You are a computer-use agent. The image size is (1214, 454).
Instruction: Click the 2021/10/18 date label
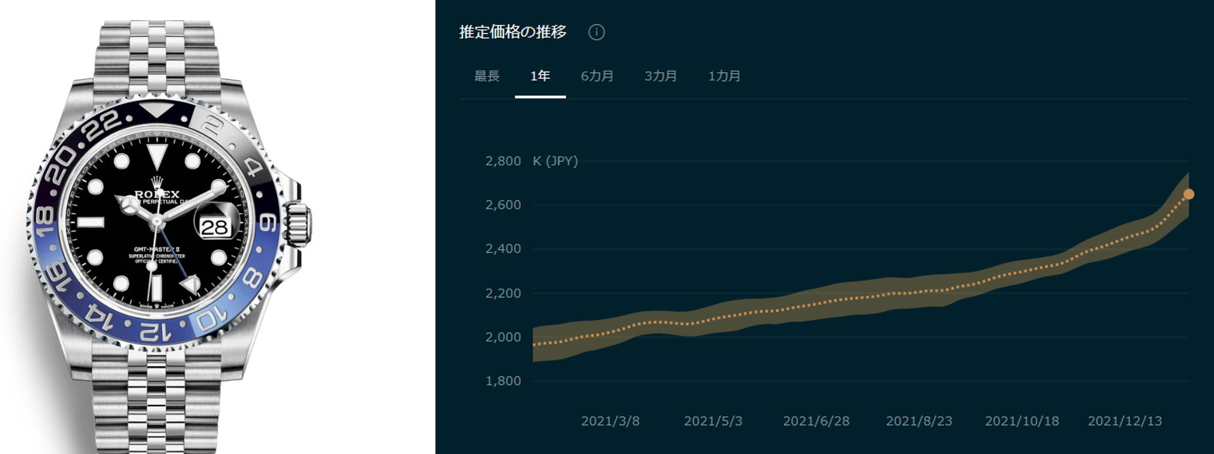pyautogui.click(x=1022, y=421)
